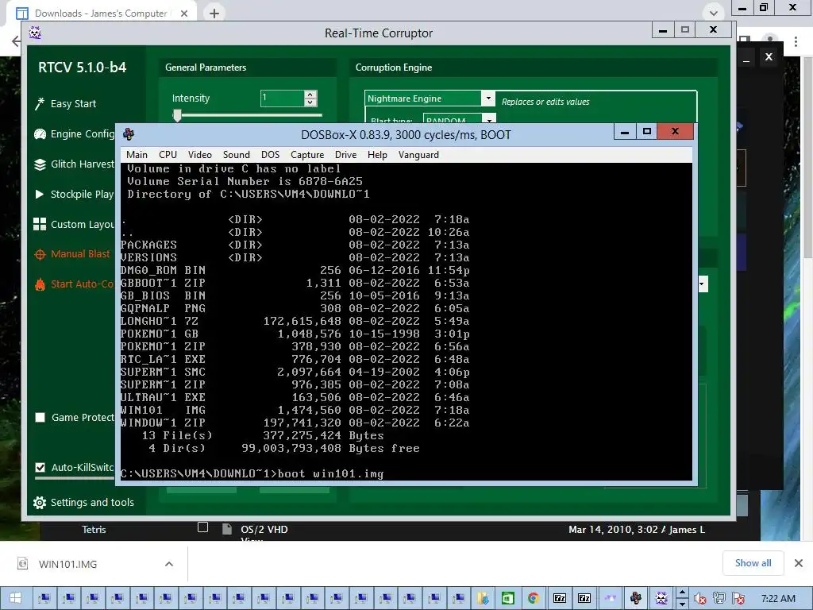Close the dark window behind RTCV
The width and height of the screenshot is (813, 610).
[769, 57]
